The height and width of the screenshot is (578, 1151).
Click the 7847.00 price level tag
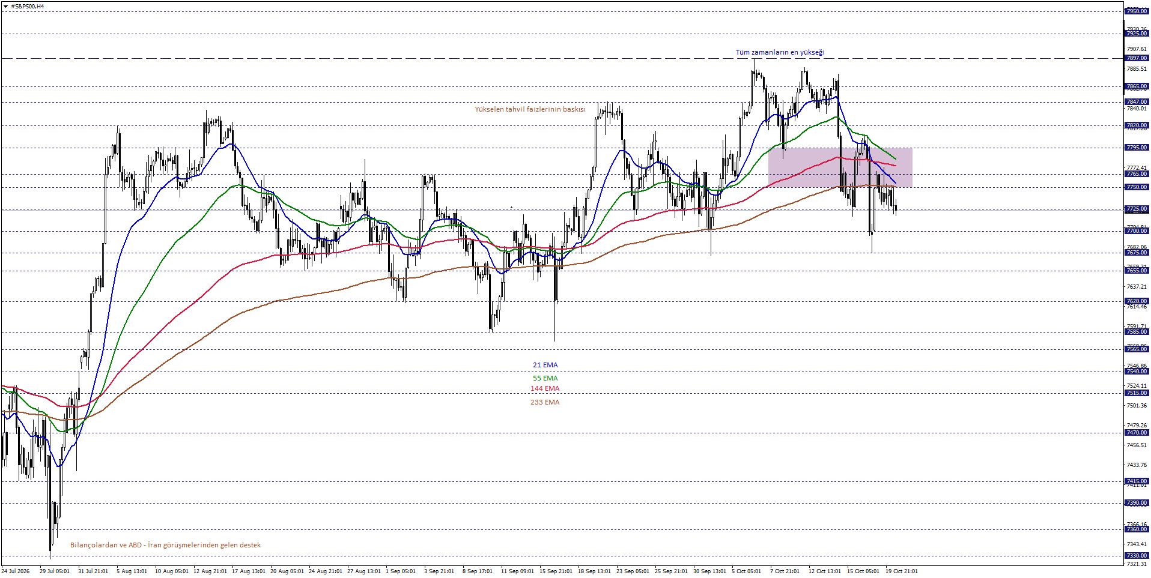(1137, 102)
